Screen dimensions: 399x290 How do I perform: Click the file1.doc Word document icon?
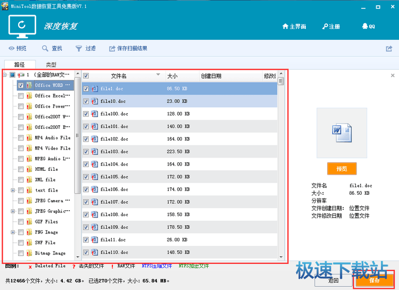pos(94,89)
